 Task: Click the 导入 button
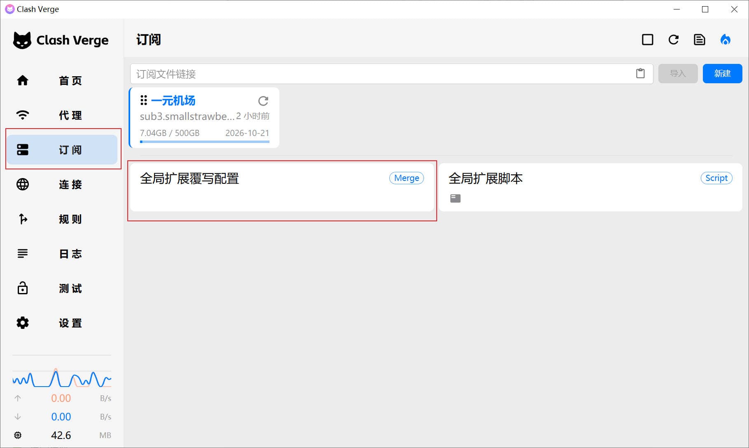tap(678, 73)
